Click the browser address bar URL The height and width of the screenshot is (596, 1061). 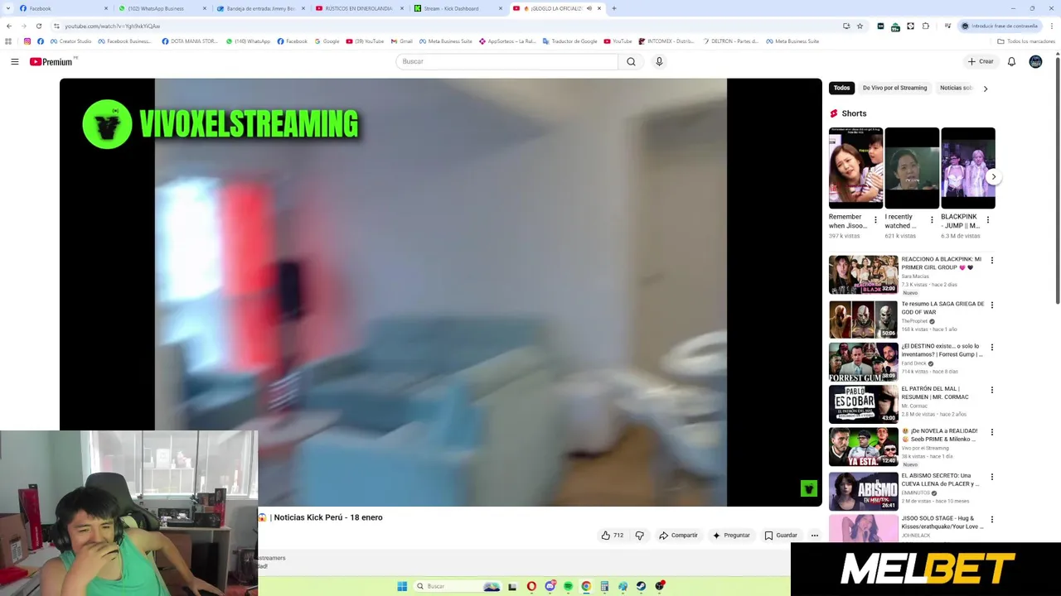click(x=112, y=26)
